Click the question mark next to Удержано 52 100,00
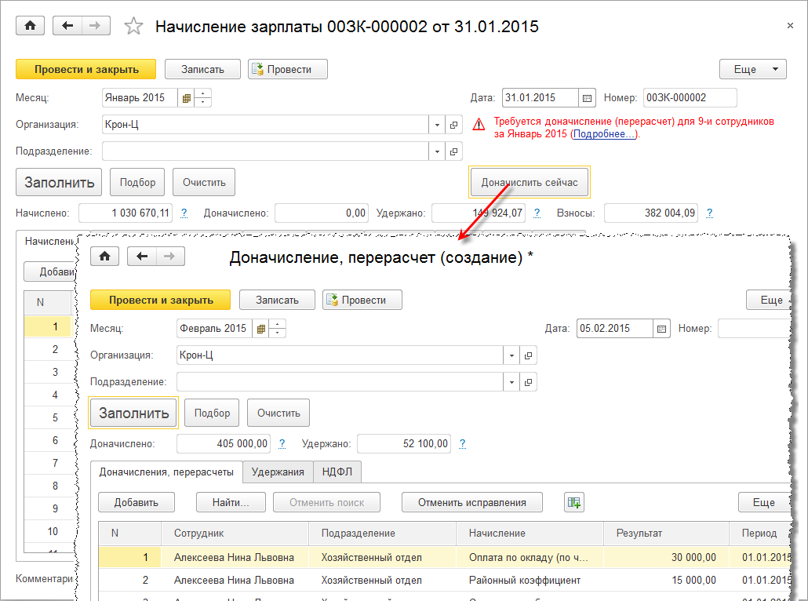 point(462,443)
